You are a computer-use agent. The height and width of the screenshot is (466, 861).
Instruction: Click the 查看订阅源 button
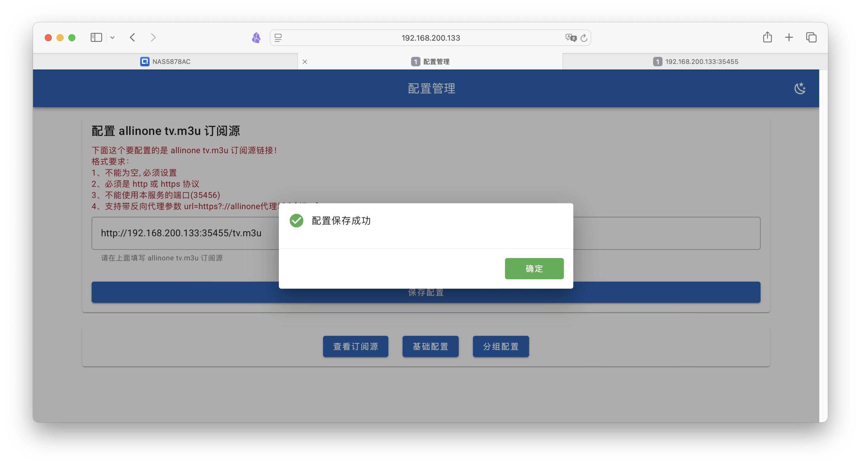tap(355, 346)
